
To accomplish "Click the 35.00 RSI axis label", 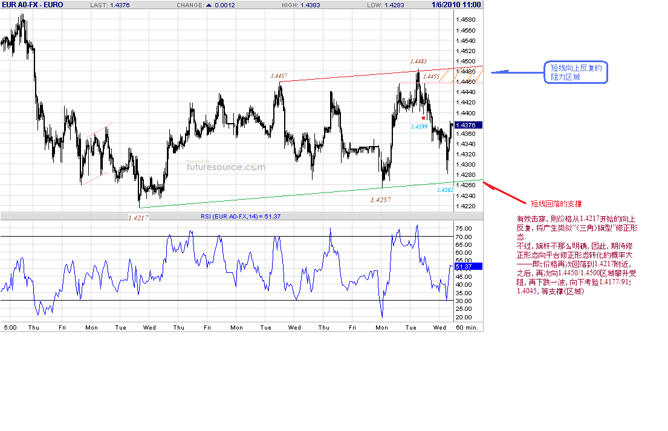I will [464, 293].
